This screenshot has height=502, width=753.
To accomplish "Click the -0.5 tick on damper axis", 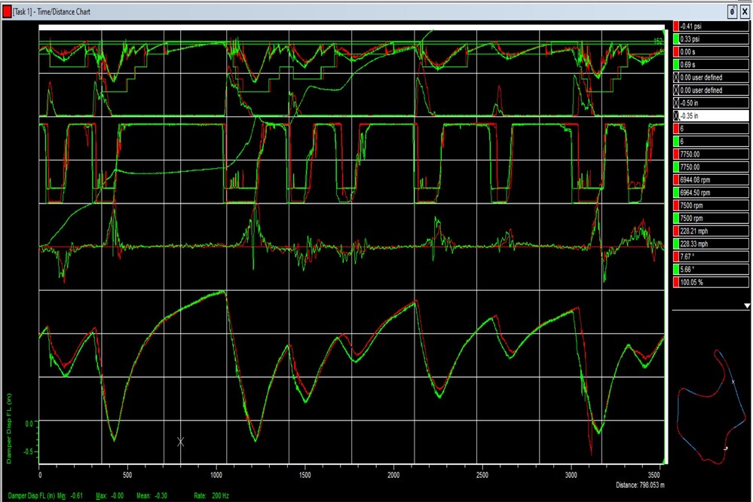I will click(x=28, y=451).
